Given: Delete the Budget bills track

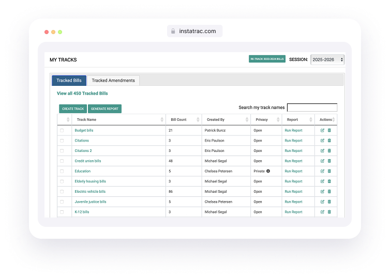Looking at the screenshot, I should (x=329, y=130).
